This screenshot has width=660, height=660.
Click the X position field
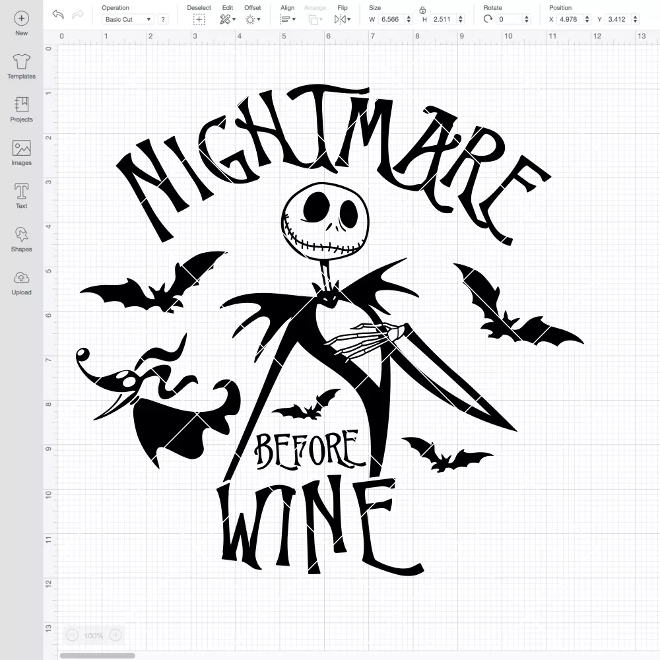click(x=570, y=19)
